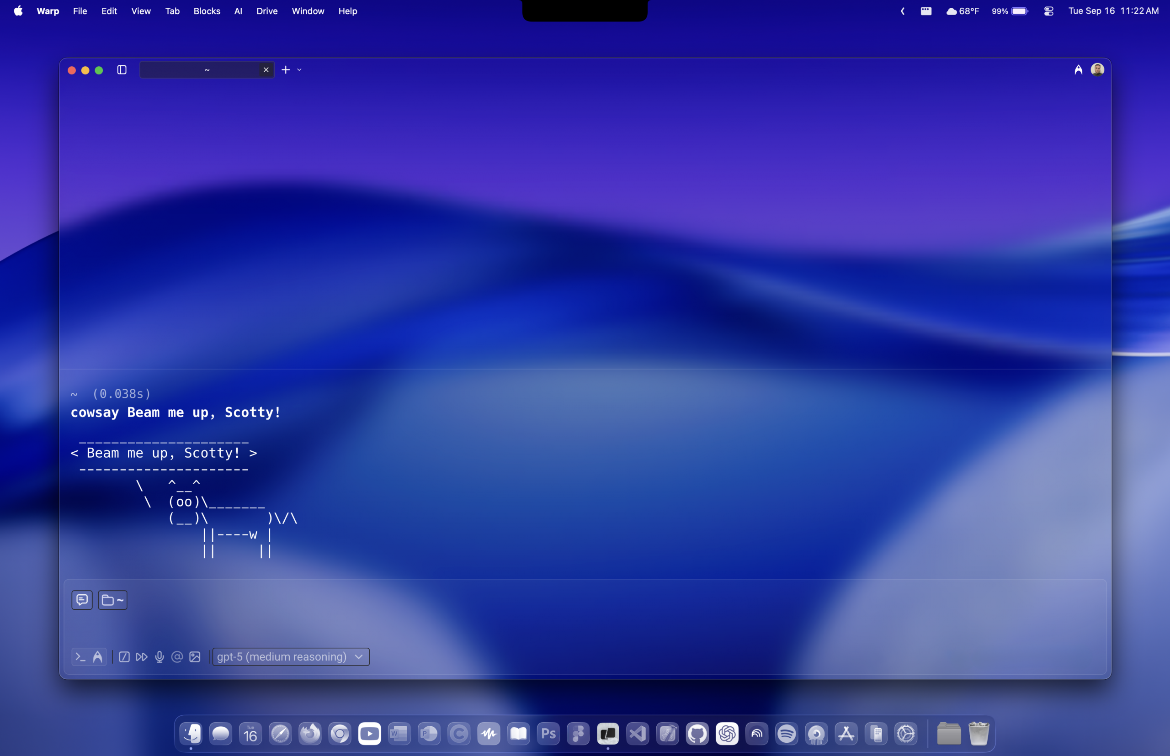Open your profile avatar in the title bar
Viewport: 1170px width, 756px height.
pyautogui.click(x=1098, y=70)
